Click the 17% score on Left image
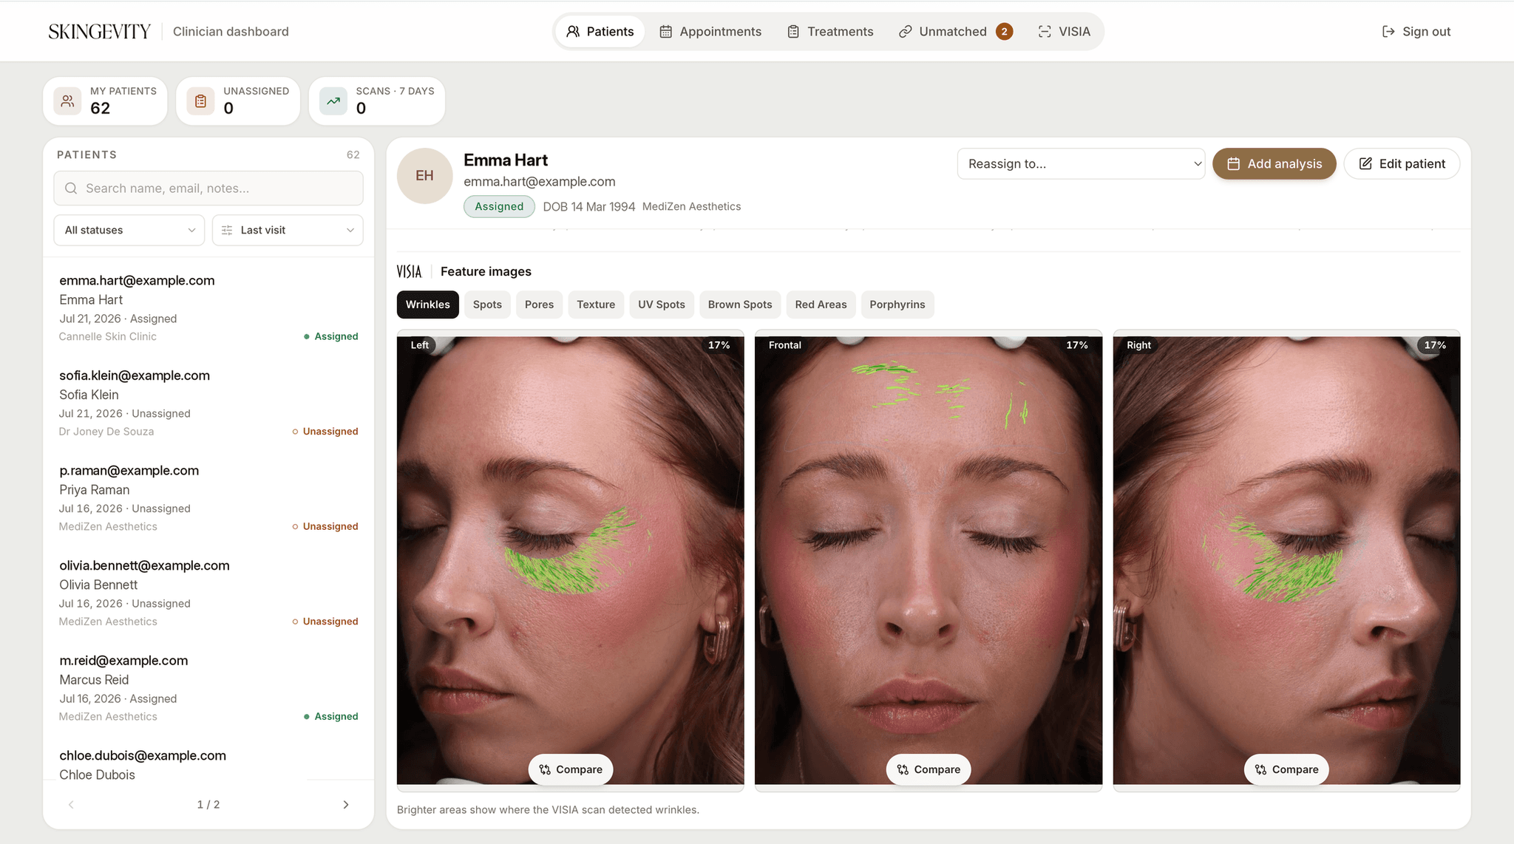This screenshot has width=1514, height=844. point(719,345)
